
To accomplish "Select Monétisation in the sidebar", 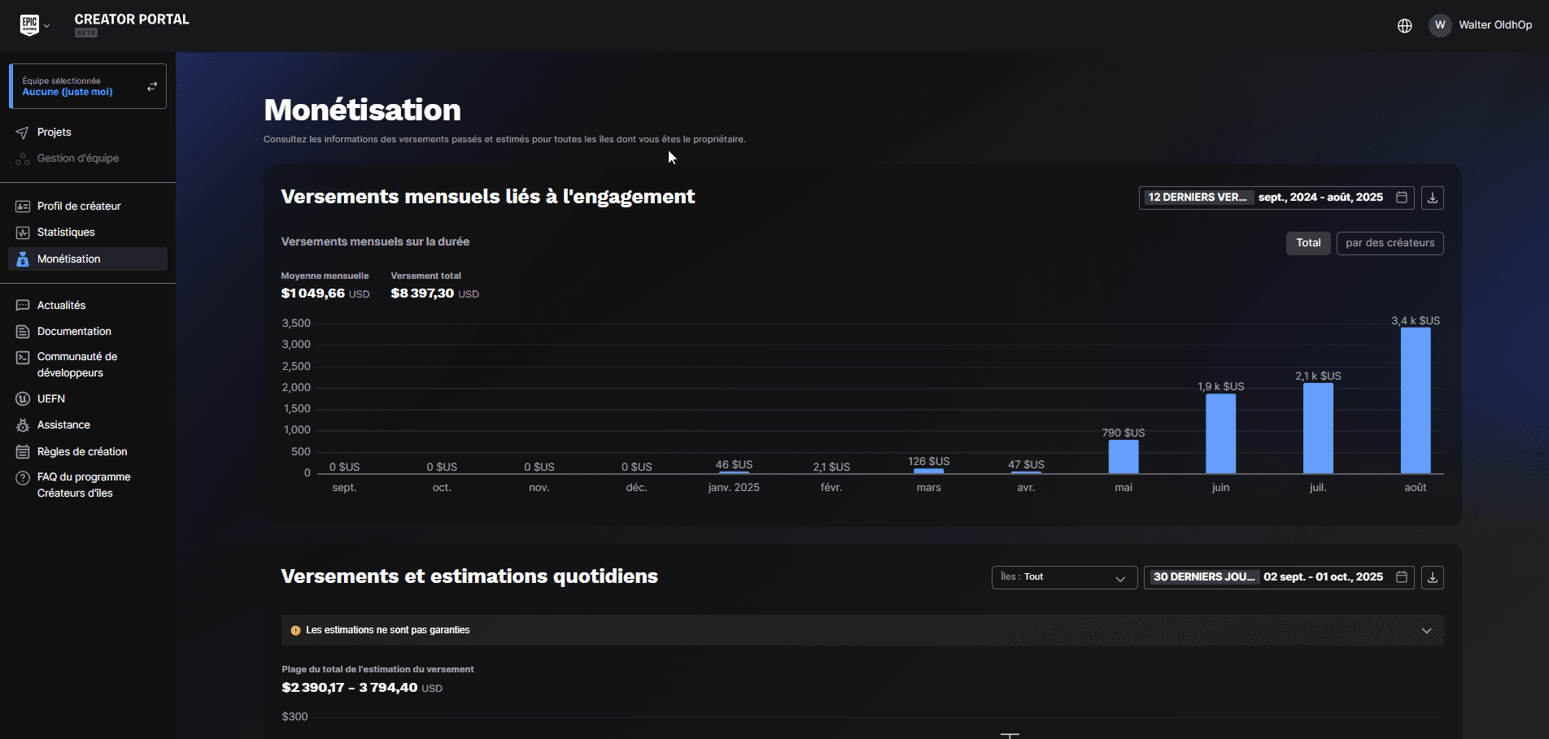I will pos(88,259).
